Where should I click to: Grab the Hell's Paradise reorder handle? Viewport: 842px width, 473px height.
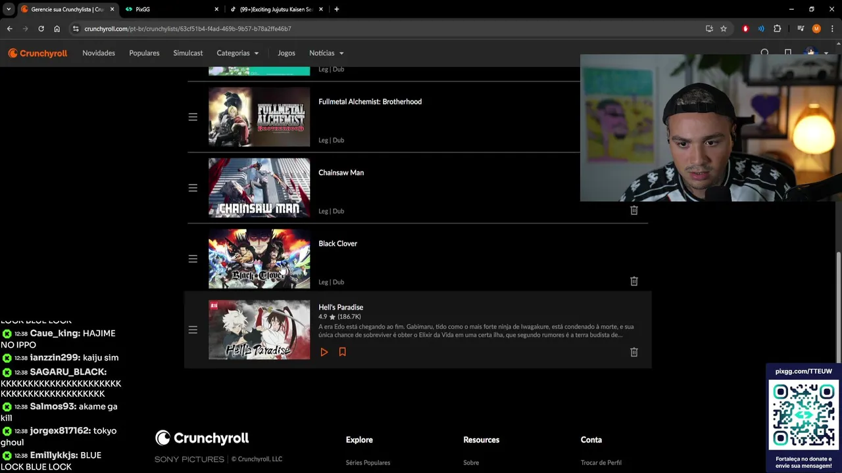(193, 330)
